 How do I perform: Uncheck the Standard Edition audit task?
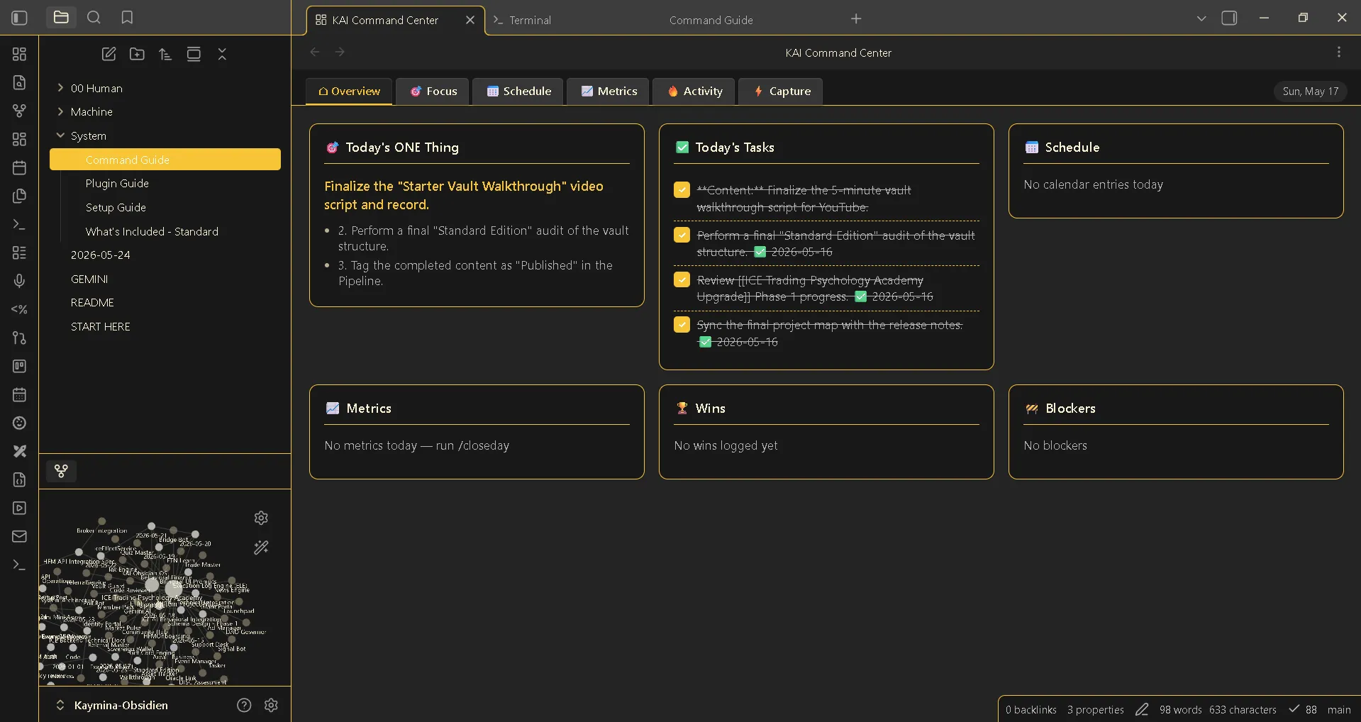pos(682,235)
